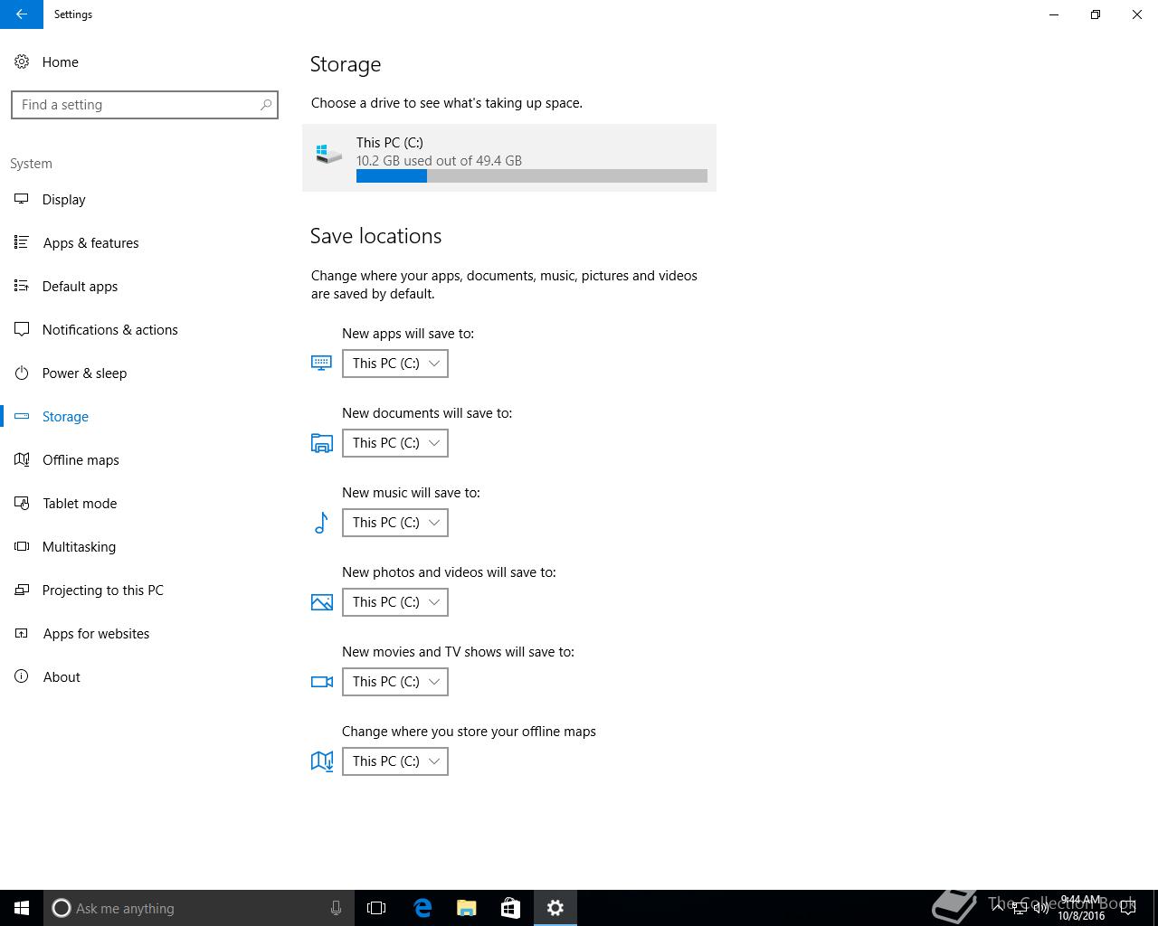Expand the new documents save location dropdown
This screenshot has width=1158, height=926.
pos(395,443)
